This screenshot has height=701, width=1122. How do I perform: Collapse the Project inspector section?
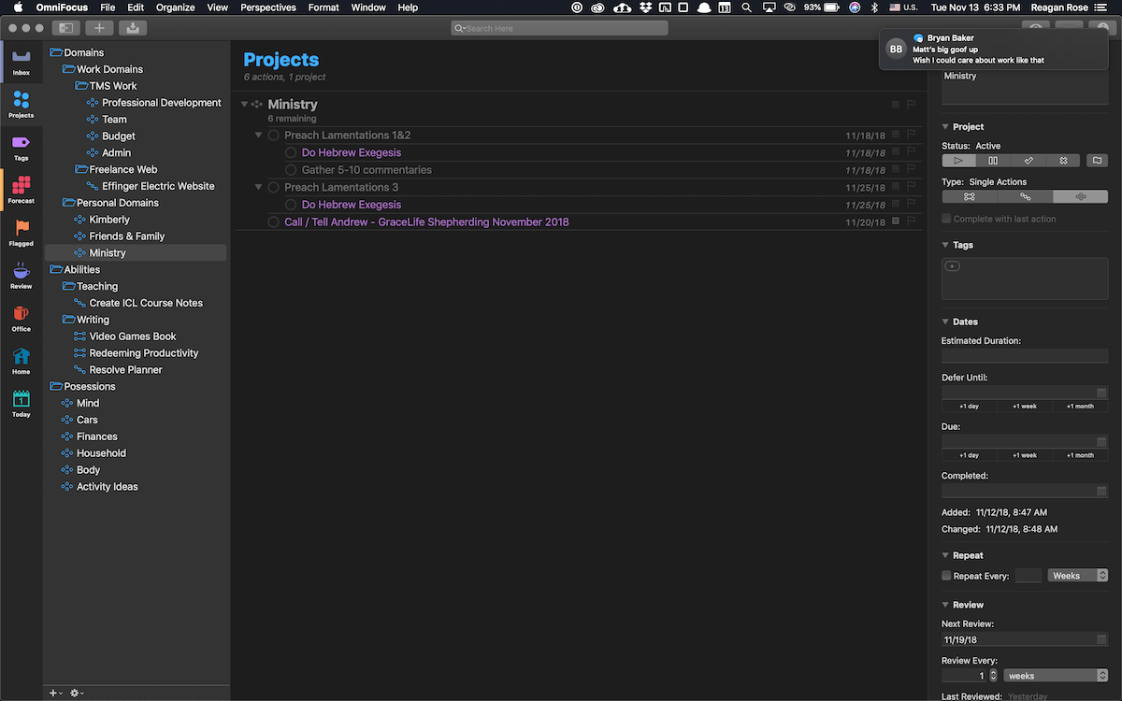pyautogui.click(x=945, y=127)
